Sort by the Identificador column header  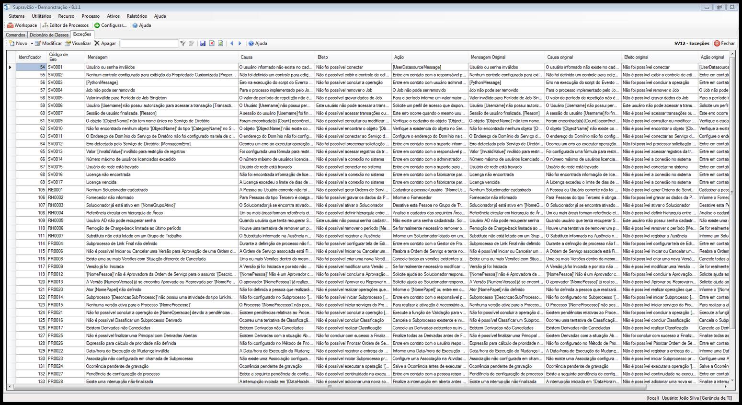(x=31, y=57)
